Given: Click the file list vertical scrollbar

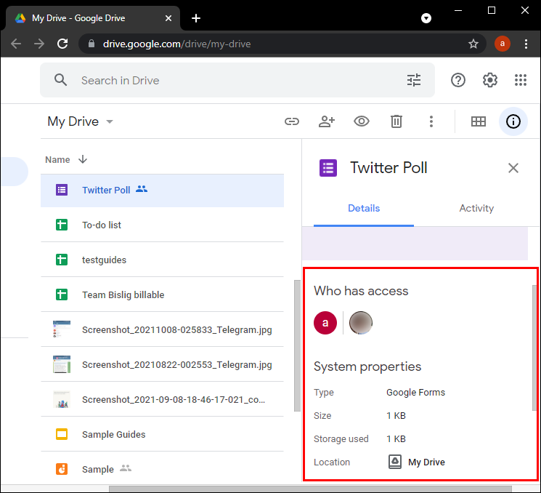Looking at the screenshot, I should click(x=297, y=345).
